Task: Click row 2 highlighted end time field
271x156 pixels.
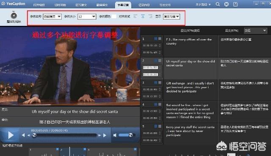Action: click(150, 74)
